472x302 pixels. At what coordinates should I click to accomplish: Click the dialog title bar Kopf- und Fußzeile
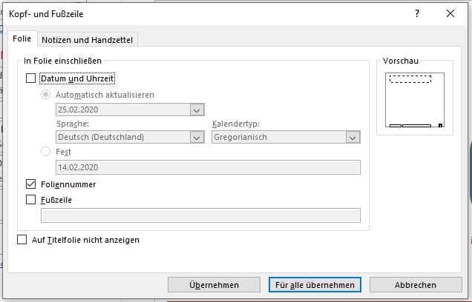[186, 13]
